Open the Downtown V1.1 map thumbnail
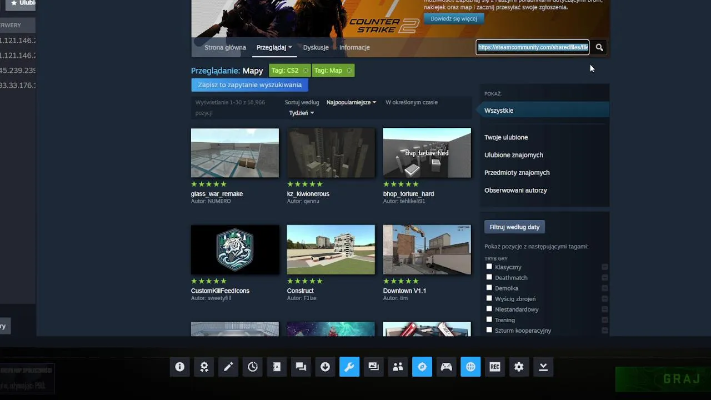Image resolution: width=711 pixels, height=400 pixels. click(x=427, y=249)
